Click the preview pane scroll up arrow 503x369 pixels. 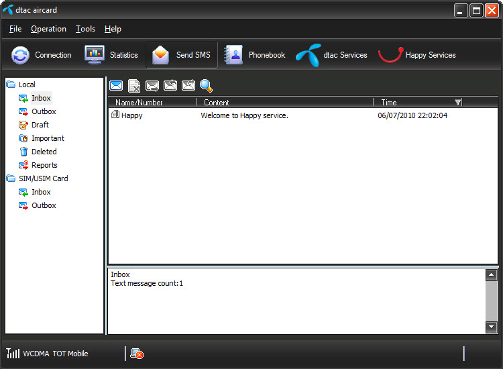click(x=492, y=275)
